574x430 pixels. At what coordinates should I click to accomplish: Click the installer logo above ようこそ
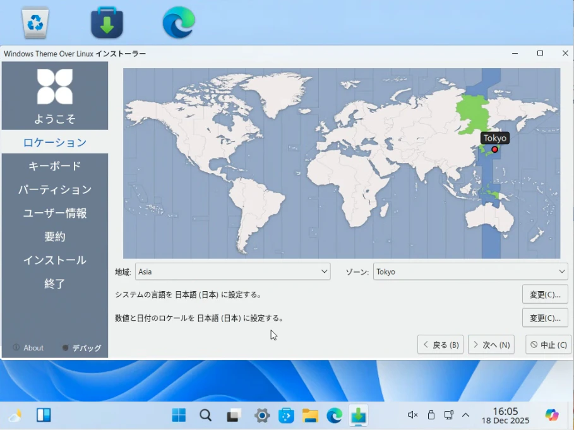tap(55, 87)
